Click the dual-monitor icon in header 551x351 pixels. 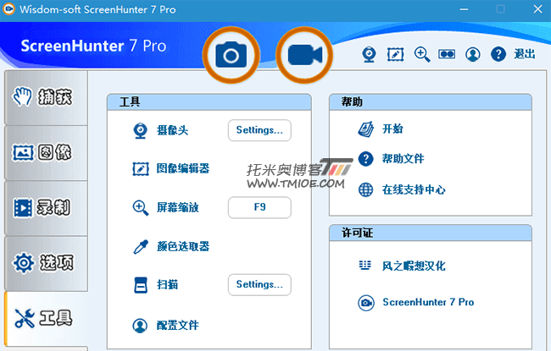(x=447, y=54)
